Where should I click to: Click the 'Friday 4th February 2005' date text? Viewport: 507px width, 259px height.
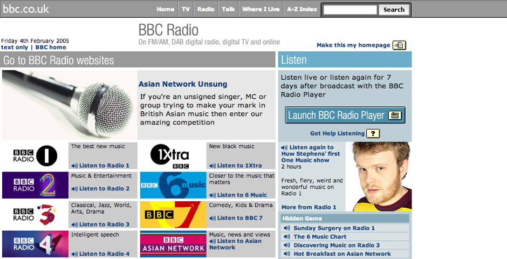[35, 41]
